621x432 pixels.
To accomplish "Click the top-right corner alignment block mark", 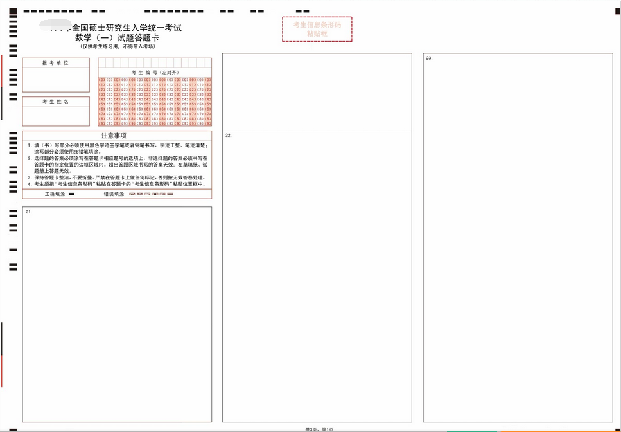I will [617, 11].
